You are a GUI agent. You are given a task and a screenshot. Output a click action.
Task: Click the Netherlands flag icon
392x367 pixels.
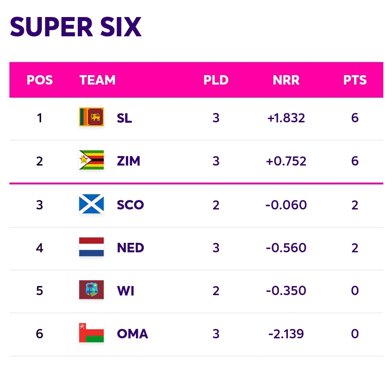(91, 247)
